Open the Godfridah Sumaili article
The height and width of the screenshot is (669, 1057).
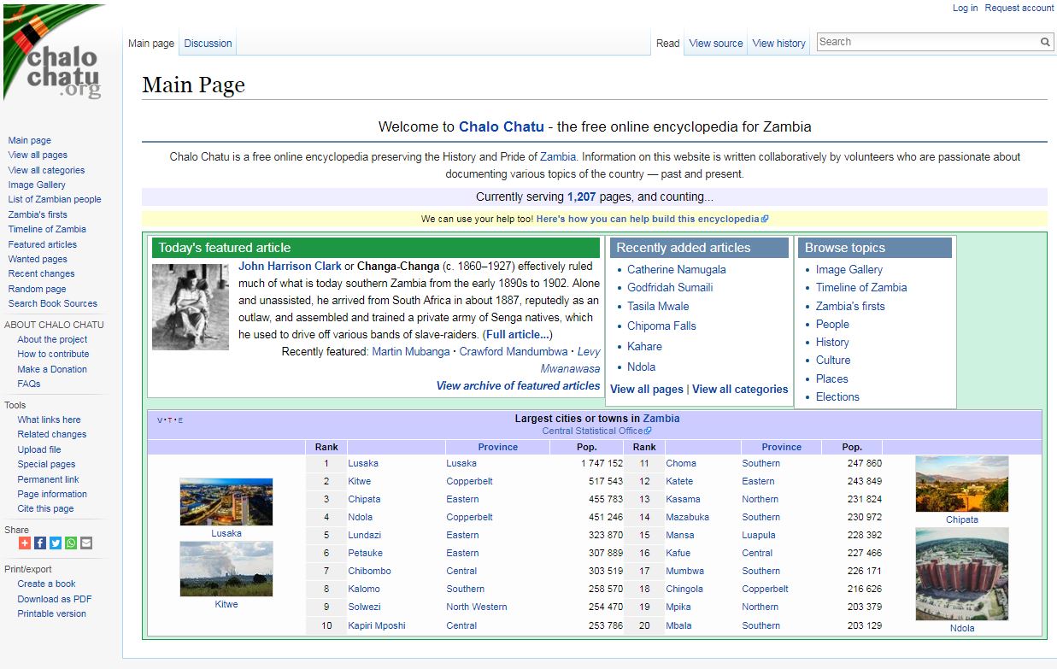(670, 287)
